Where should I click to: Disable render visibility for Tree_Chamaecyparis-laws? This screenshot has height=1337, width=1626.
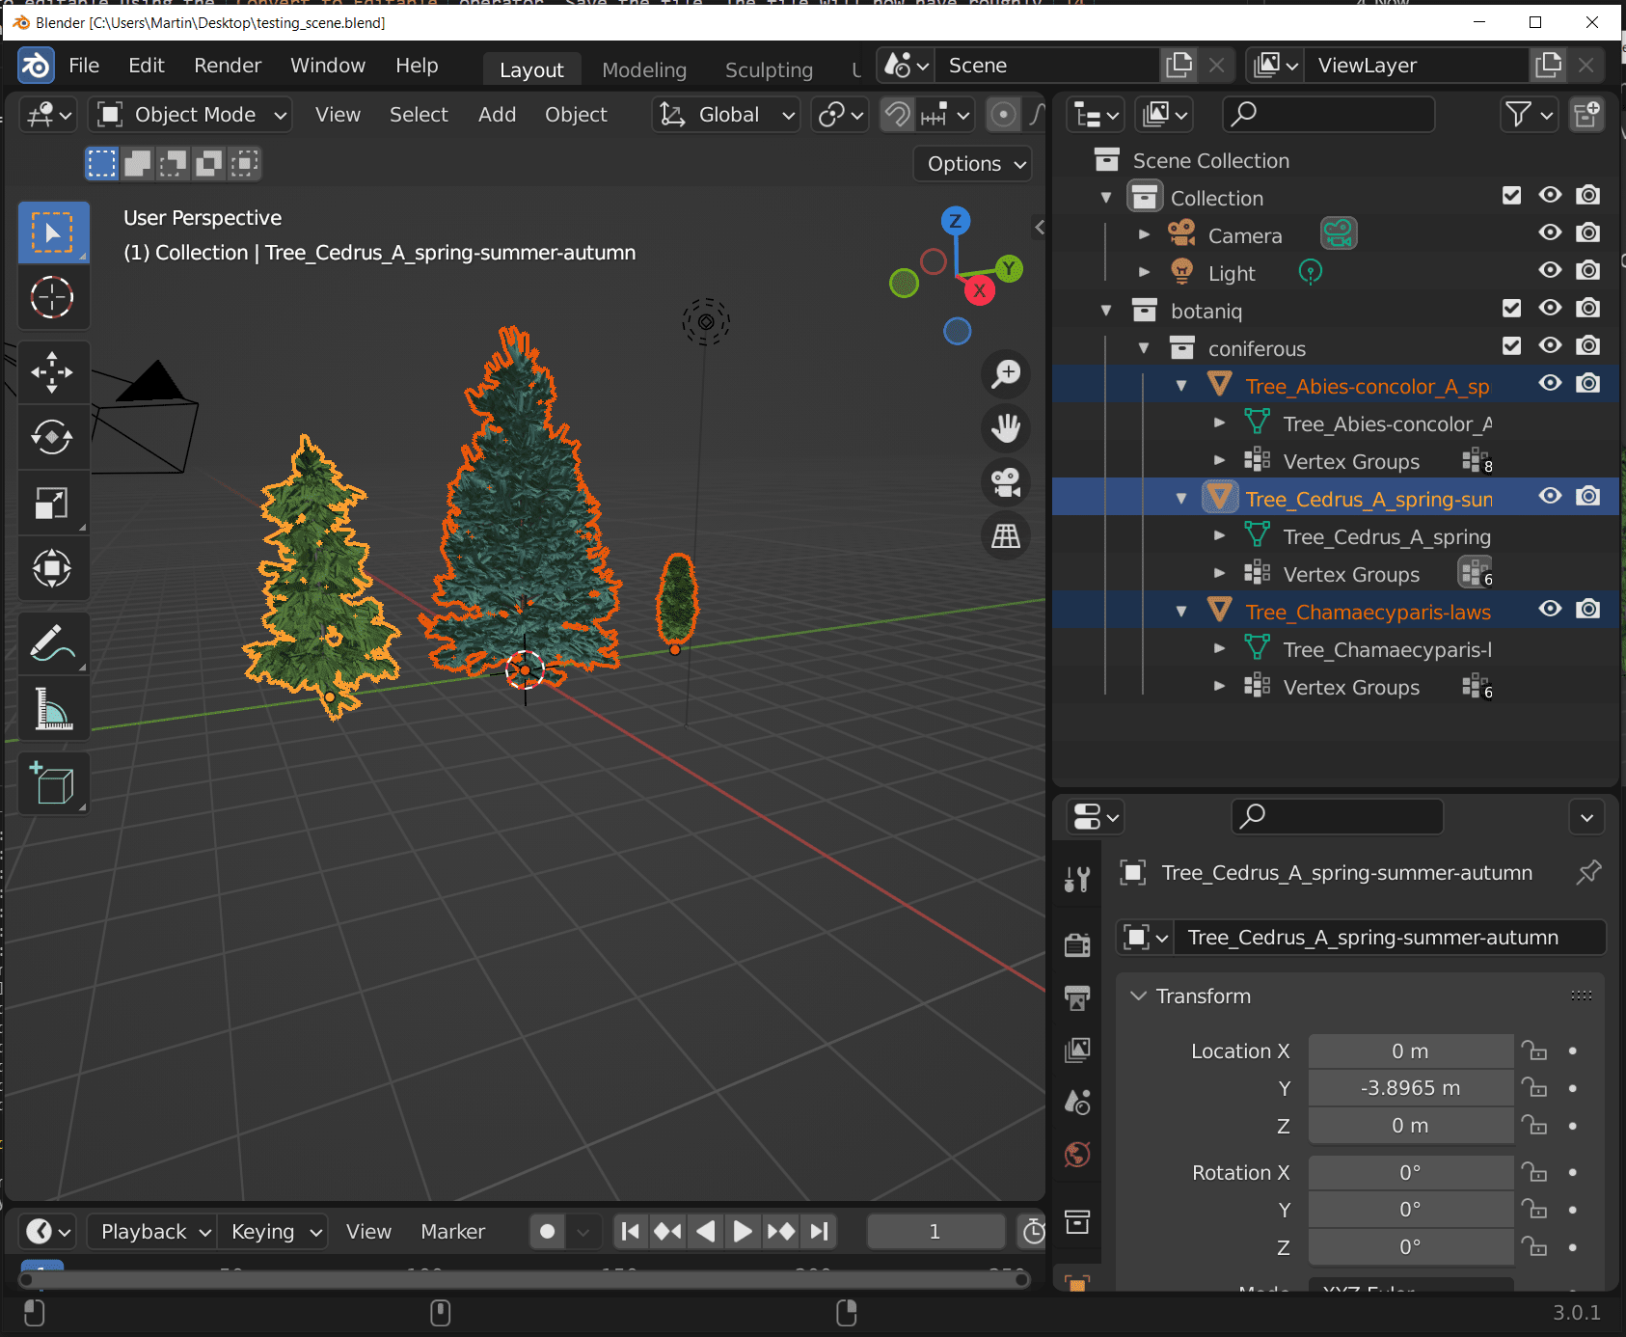click(1588, 609)
